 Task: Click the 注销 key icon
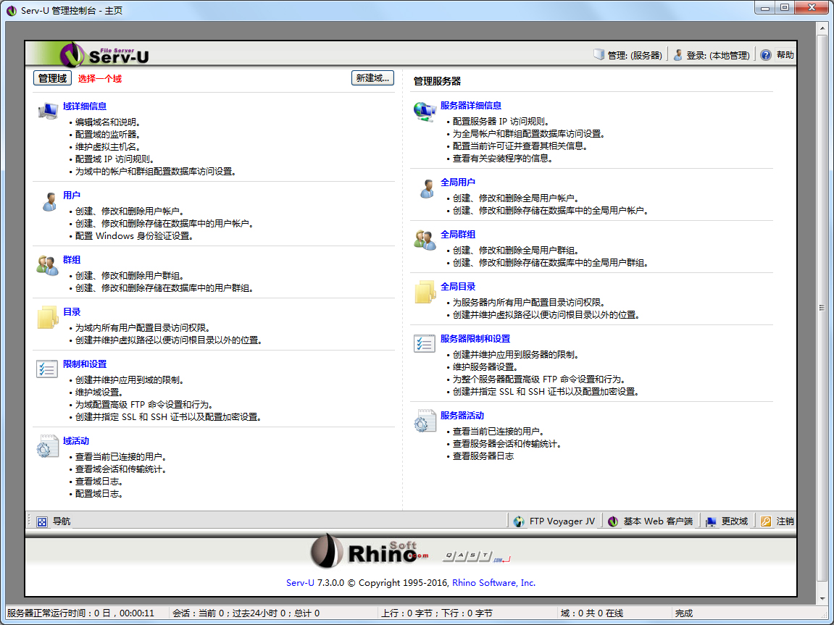(x=766, y=520)
